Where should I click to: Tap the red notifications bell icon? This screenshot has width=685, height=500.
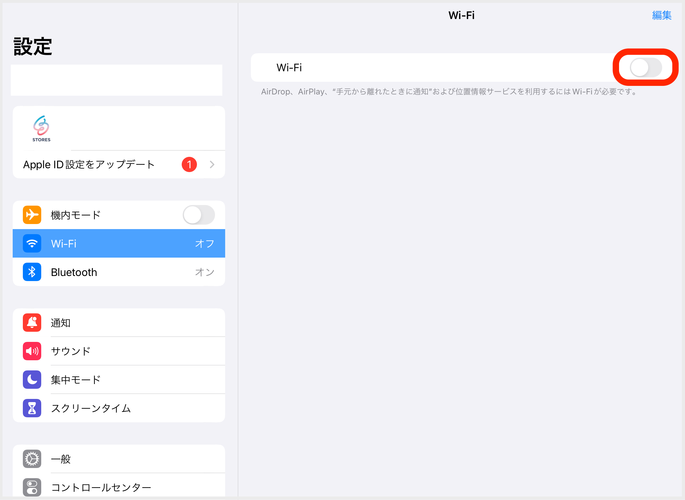(32, 323)
